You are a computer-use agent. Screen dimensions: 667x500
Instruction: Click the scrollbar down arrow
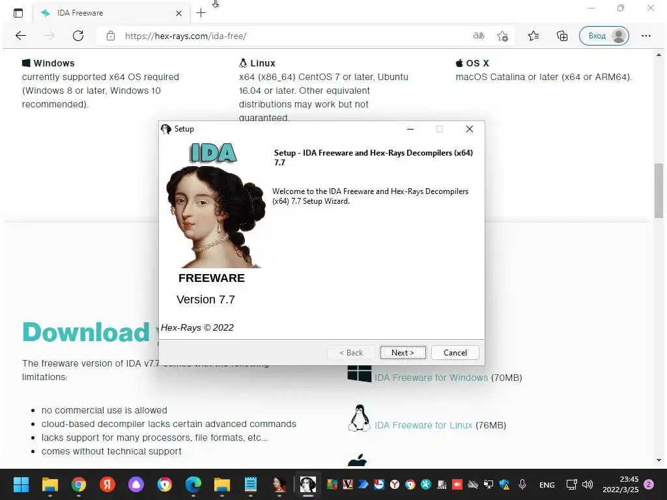659,460
